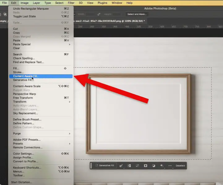Click the invert selection icon
This screenshot has height=185, width=223.
point(129,166)
